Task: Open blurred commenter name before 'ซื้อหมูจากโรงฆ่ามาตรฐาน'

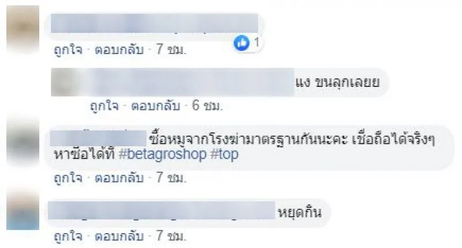Action: click(98, 139)
